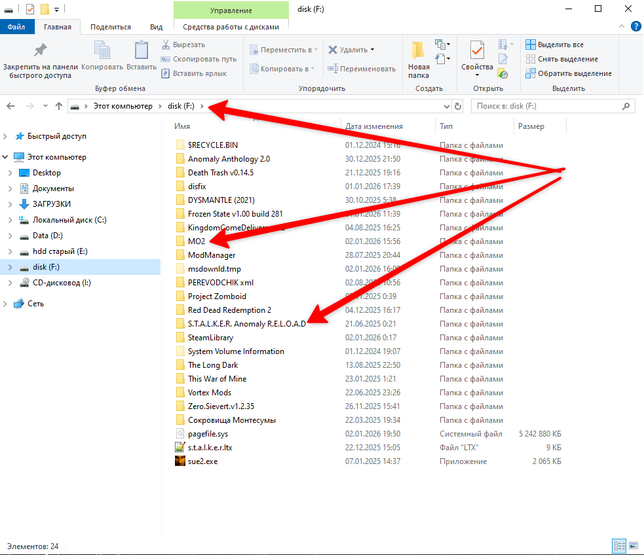Go back with the back arrow
Image resolution: width=644 pixels, height=555 pixels.
click(10, 106)
